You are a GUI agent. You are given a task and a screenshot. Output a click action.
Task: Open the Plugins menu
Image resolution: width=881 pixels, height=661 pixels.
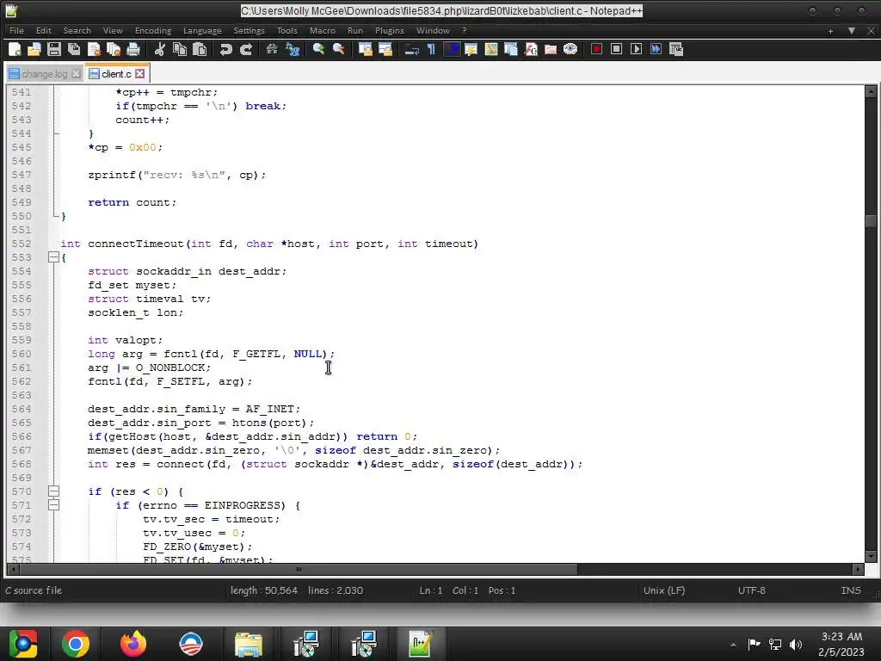click(390, 30)
